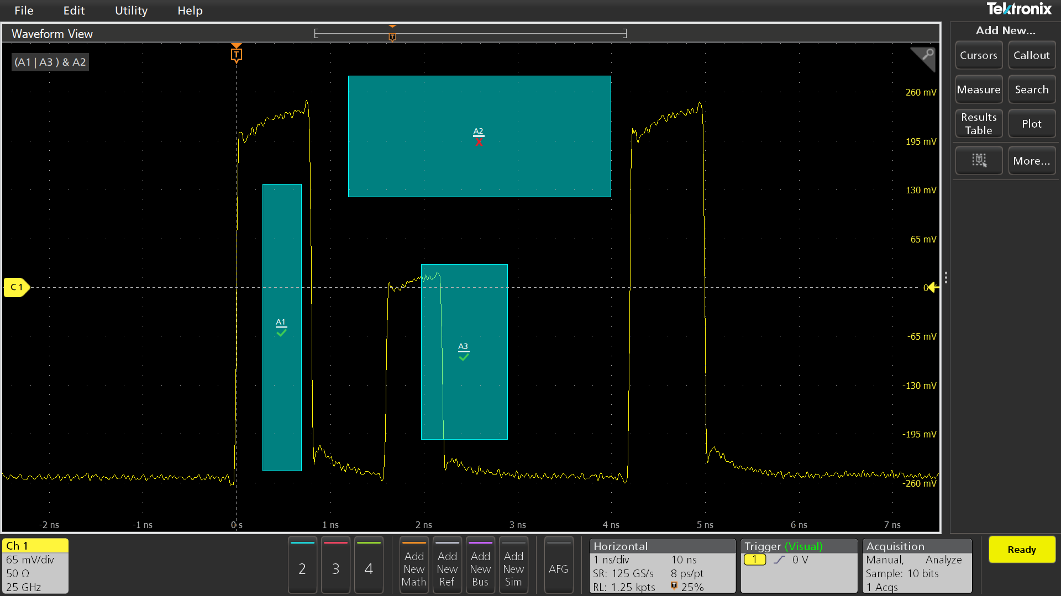Click Add New Sim
This screenshot has height=596, width=1061.
[x=513, y=566]
